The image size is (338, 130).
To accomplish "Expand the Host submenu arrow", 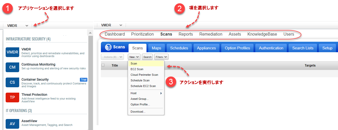I will [x=161, y=93].
